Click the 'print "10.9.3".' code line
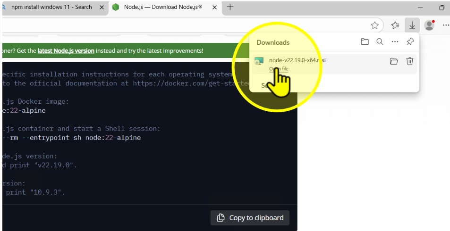 pos(34,192)
